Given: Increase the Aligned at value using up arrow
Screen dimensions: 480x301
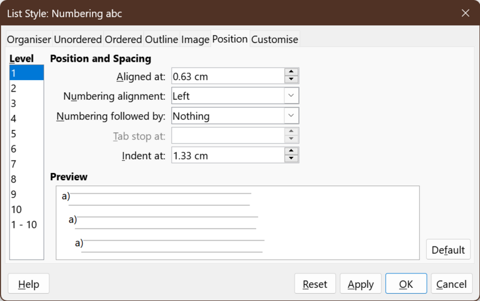Looking at the screenshot, I should pyautogui.click(x=291, y=72).
